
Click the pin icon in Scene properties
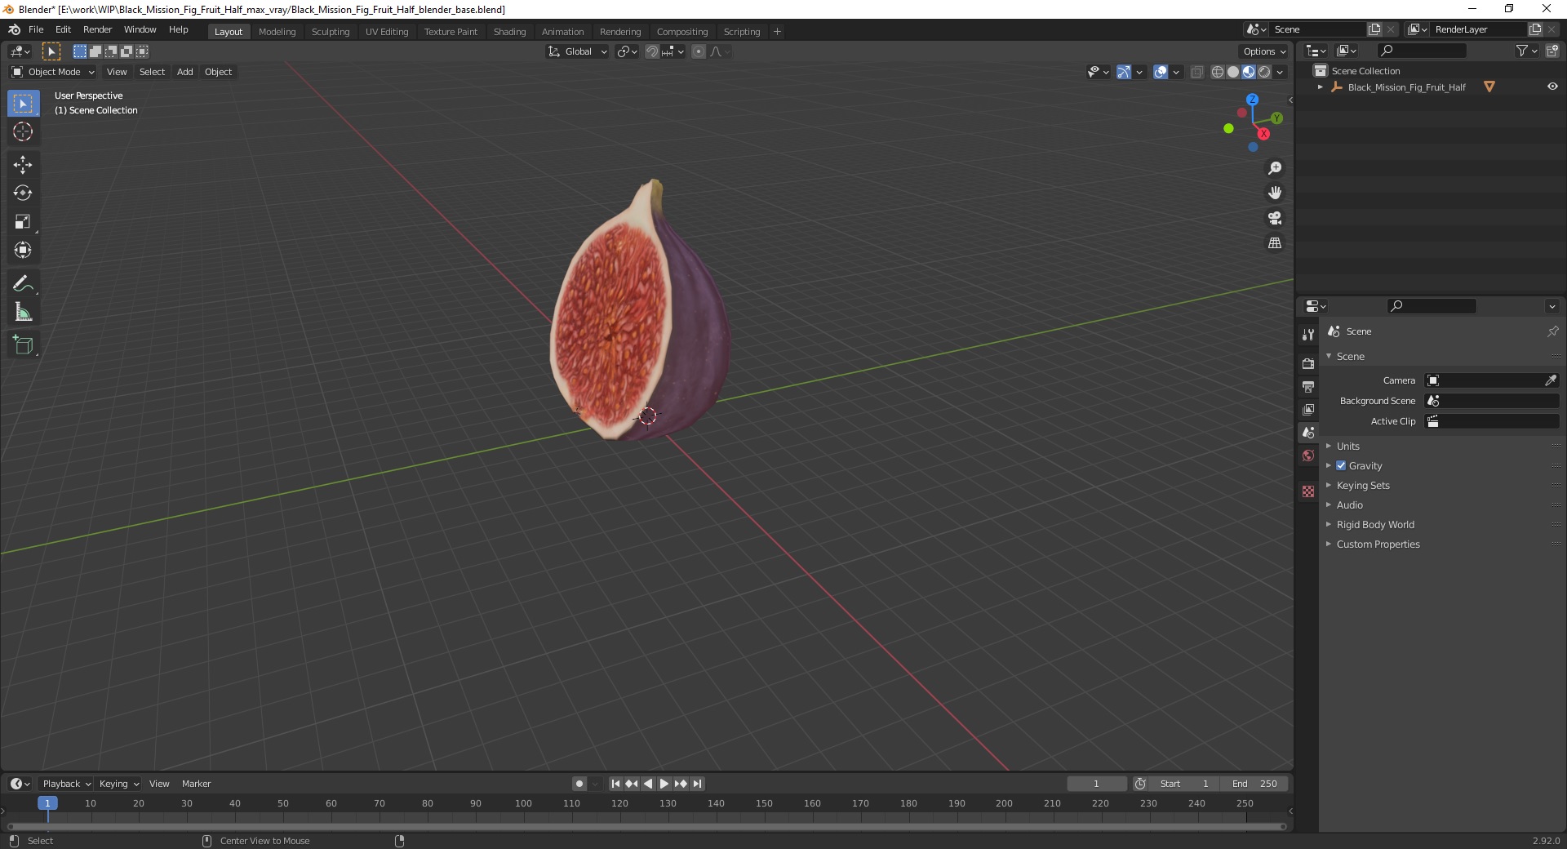(1552, 331)
